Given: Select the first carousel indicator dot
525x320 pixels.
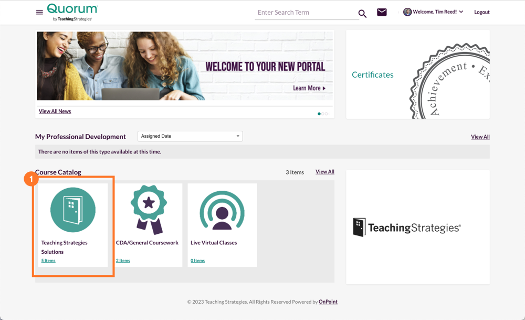Looking at the screenshot, I should 319,113.
